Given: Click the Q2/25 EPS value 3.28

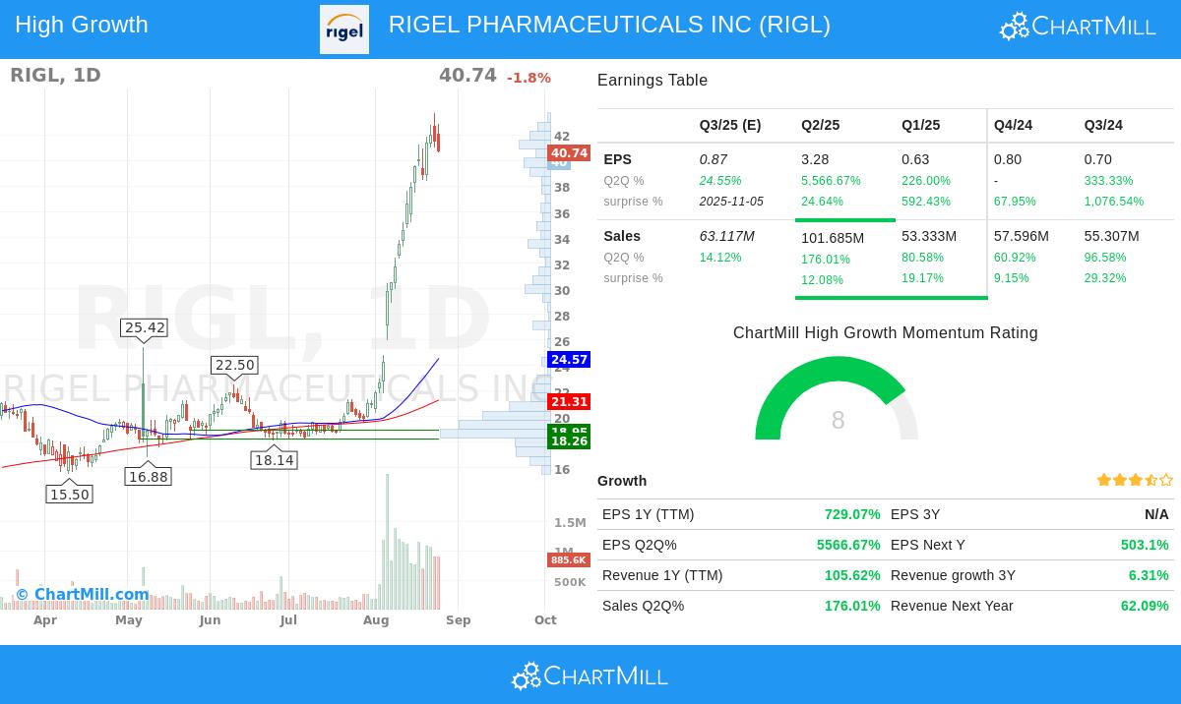Looking at the screenshot, I should (815, 159).
